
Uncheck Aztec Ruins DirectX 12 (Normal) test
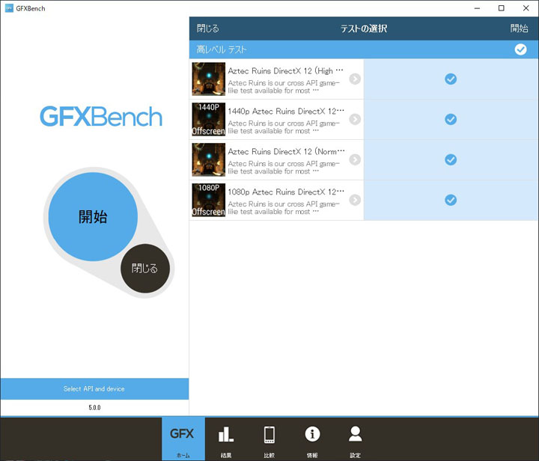[x=451, y=159]
